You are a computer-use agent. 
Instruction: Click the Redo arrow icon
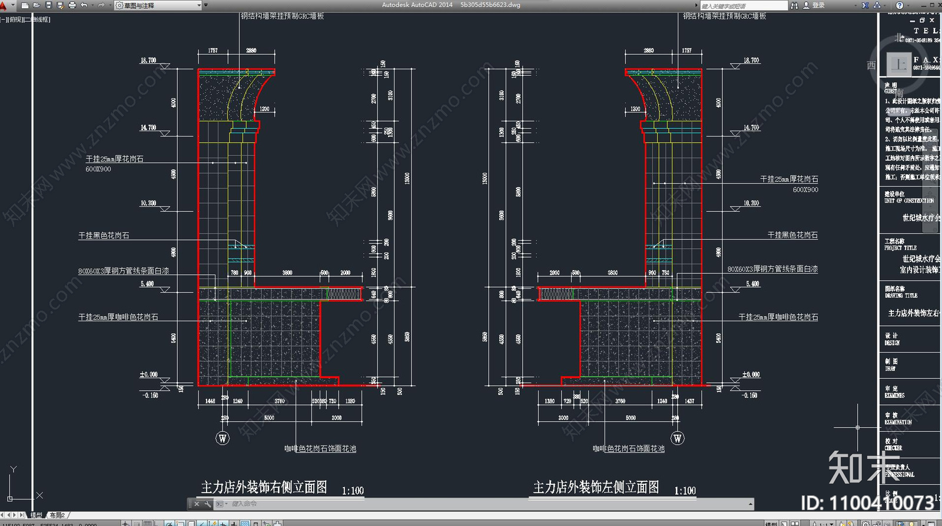click(101, 5)
